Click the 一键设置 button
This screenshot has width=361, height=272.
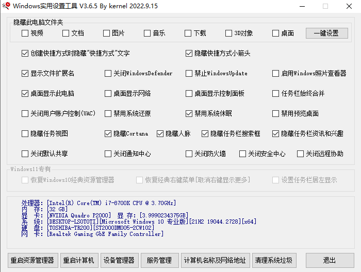326,33
